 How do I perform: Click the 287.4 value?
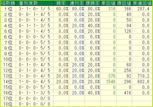(x=143, y=9)
